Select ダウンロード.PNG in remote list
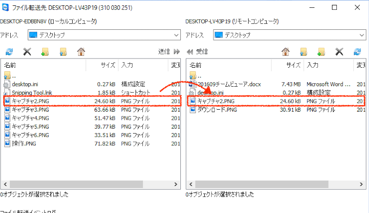The image size is (369, 213). 217,110
